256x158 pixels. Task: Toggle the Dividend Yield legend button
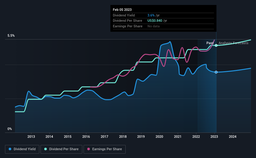tap(22, 149)
